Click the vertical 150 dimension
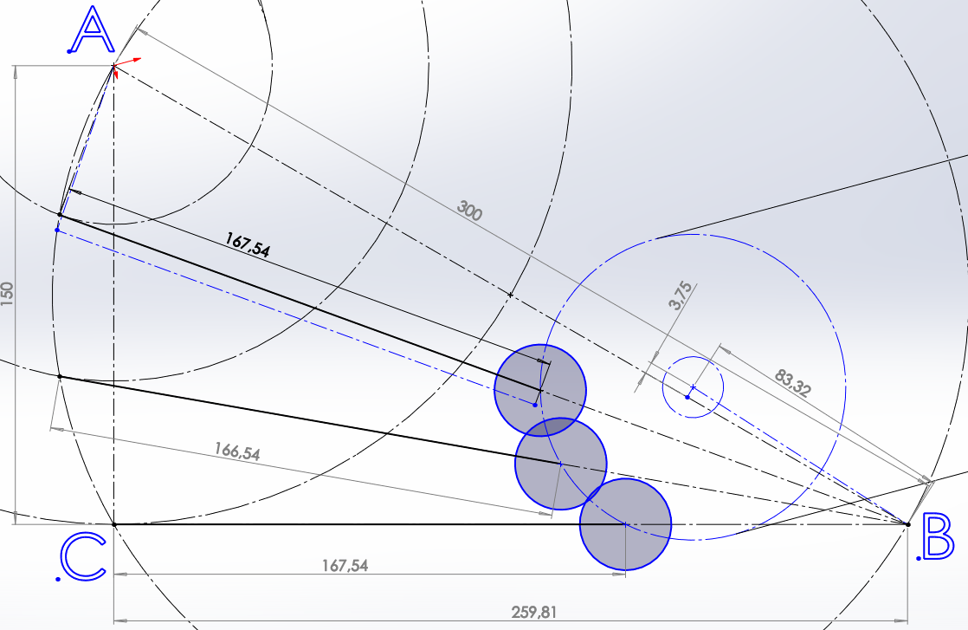 click(x=8, y=294)
